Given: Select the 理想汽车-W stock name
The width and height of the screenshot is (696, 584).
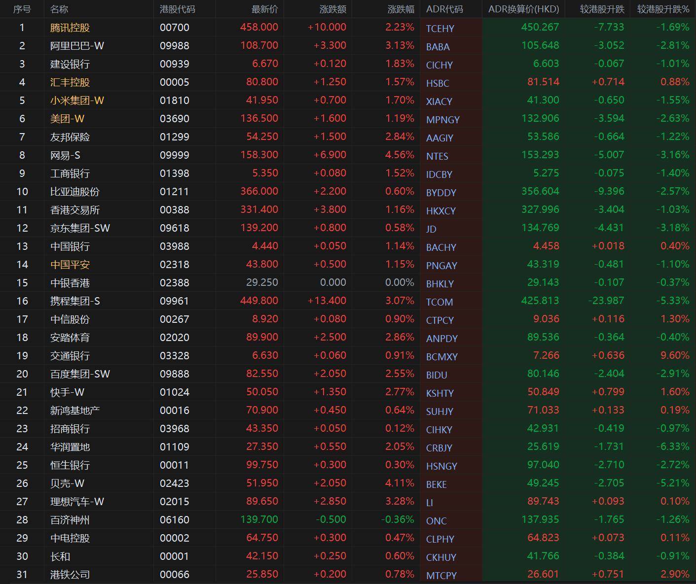Looking at the screenshot, I should click(x=77, y=502).
